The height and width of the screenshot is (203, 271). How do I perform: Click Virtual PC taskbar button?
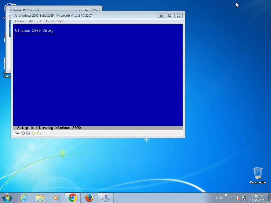(105, 198)
